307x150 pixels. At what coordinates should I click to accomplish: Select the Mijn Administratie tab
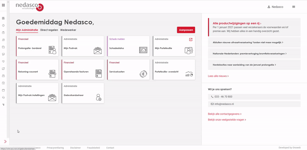27,30
